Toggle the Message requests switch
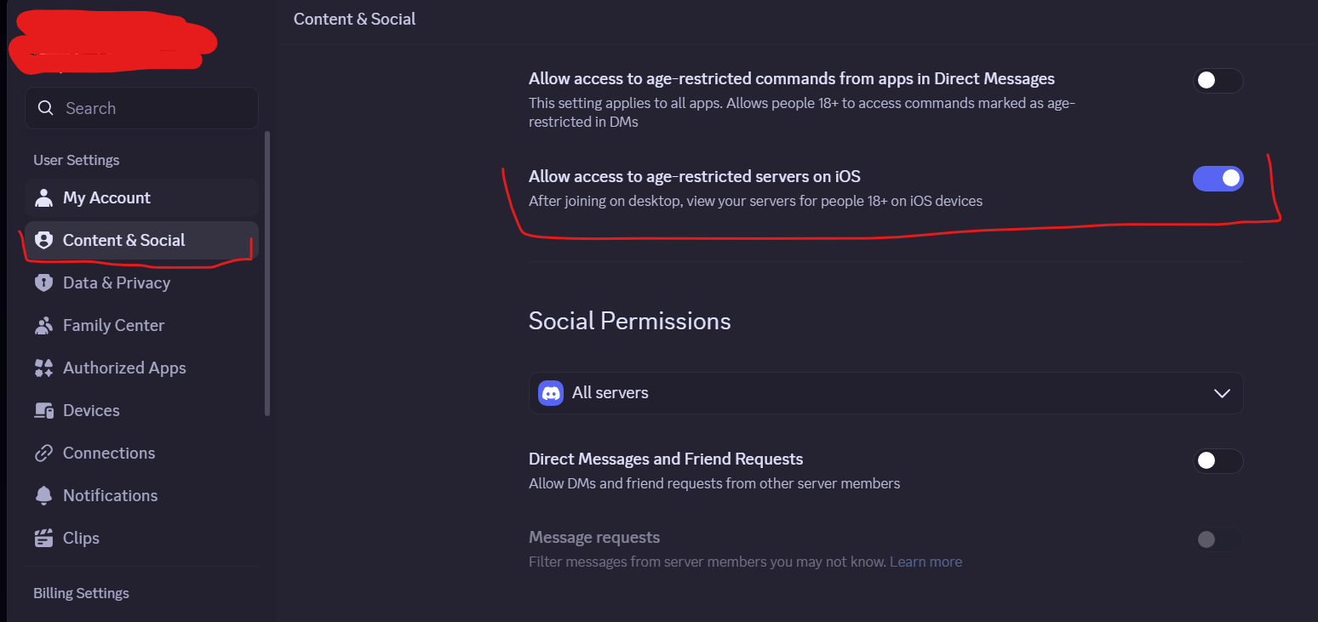This screenshot has width=1318, height=622. tap(1218, 539)
